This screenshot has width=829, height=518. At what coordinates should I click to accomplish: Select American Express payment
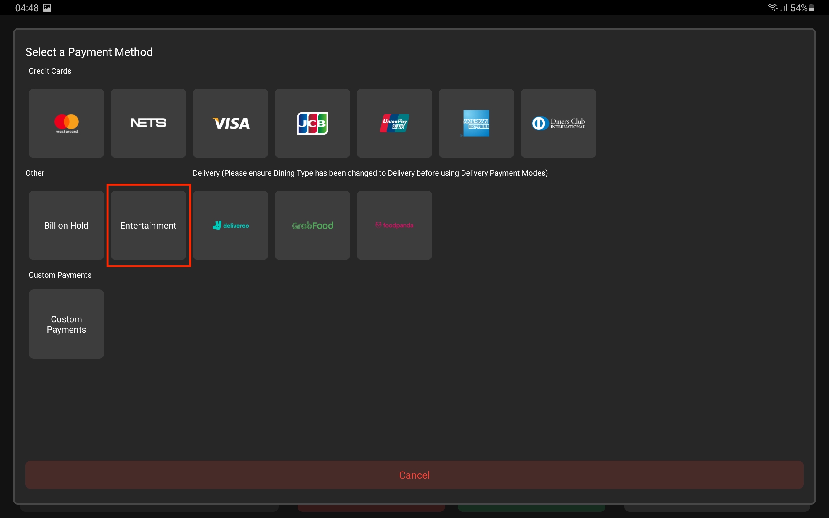tap(476, 123)
